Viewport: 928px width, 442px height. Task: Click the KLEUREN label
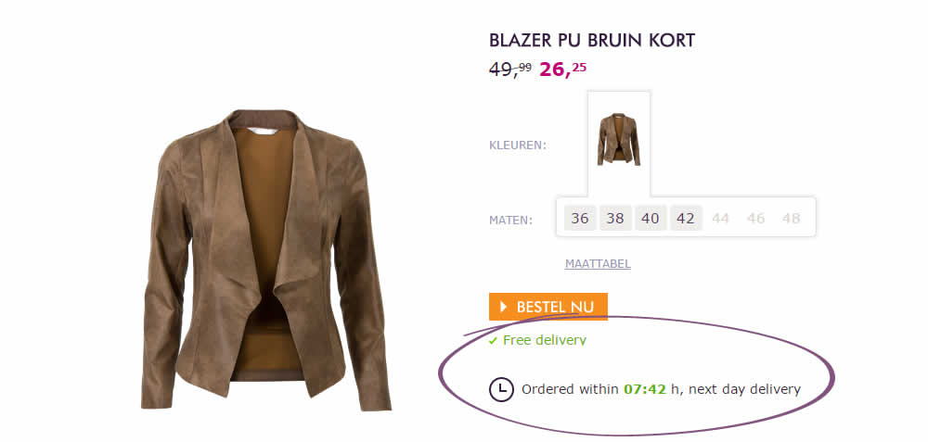click(518, 145)
